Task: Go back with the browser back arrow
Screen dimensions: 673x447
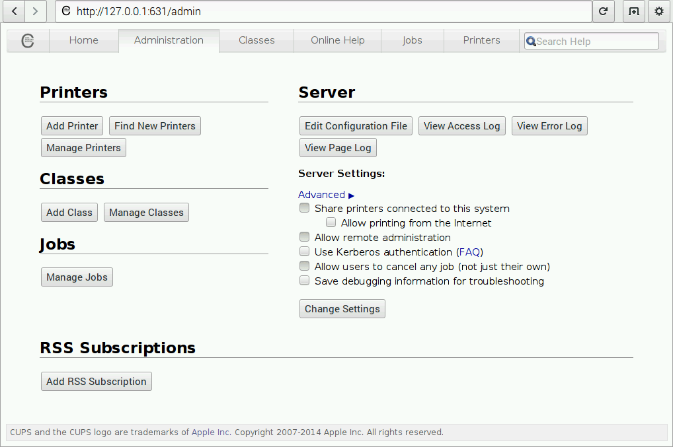Action: (x=14, y=11)
